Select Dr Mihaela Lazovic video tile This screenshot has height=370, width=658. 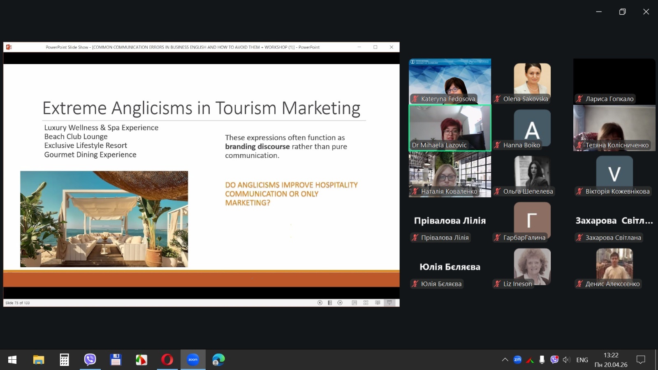tap(449, 128)
